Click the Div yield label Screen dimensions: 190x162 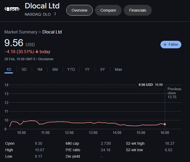[x=73, y=156]
